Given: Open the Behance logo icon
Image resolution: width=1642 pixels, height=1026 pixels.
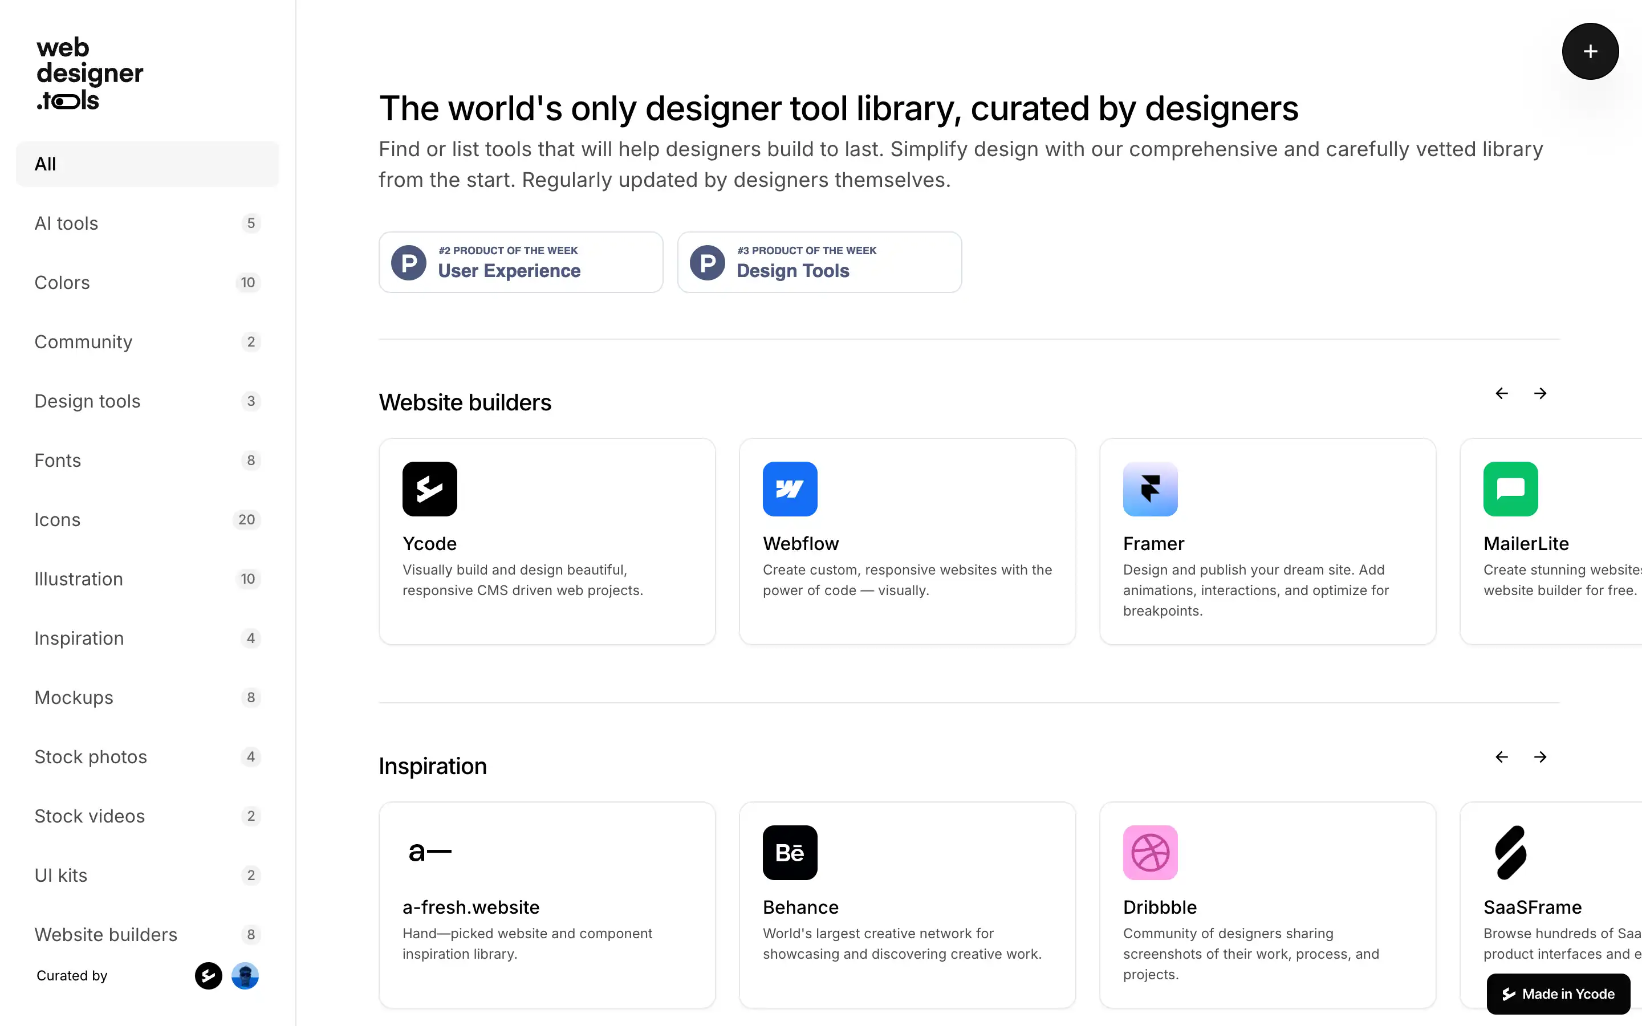Looking at the screenshot, I should (790, 852).
